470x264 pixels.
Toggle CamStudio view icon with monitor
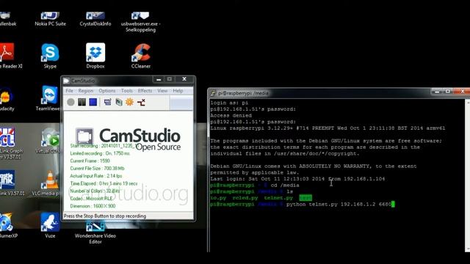(107, 102)
